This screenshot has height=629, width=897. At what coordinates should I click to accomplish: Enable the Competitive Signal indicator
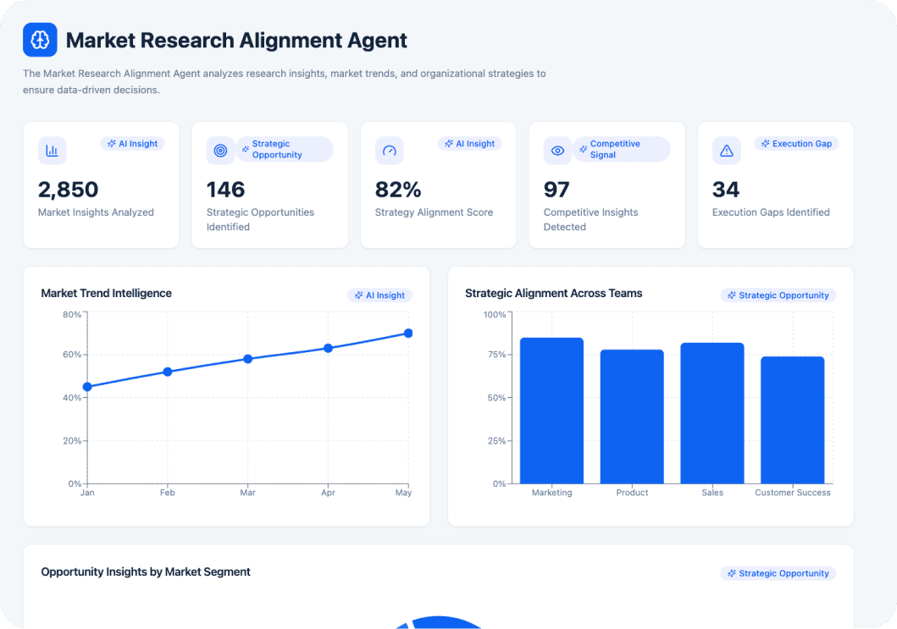click(x=622, y=149)
